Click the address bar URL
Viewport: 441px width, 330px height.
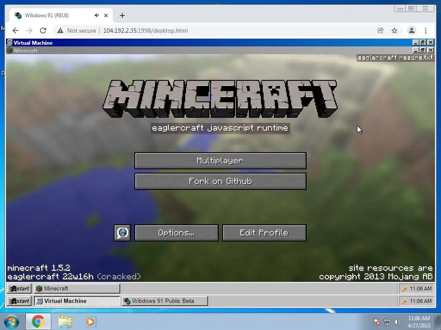[x=146, y=31]
